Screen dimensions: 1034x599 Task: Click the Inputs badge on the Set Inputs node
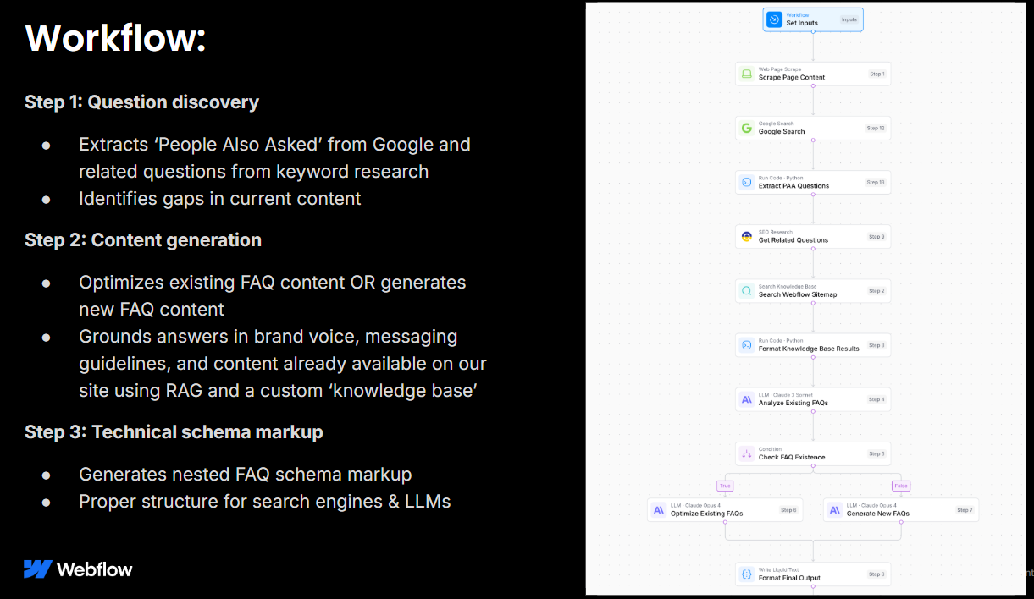849,19
